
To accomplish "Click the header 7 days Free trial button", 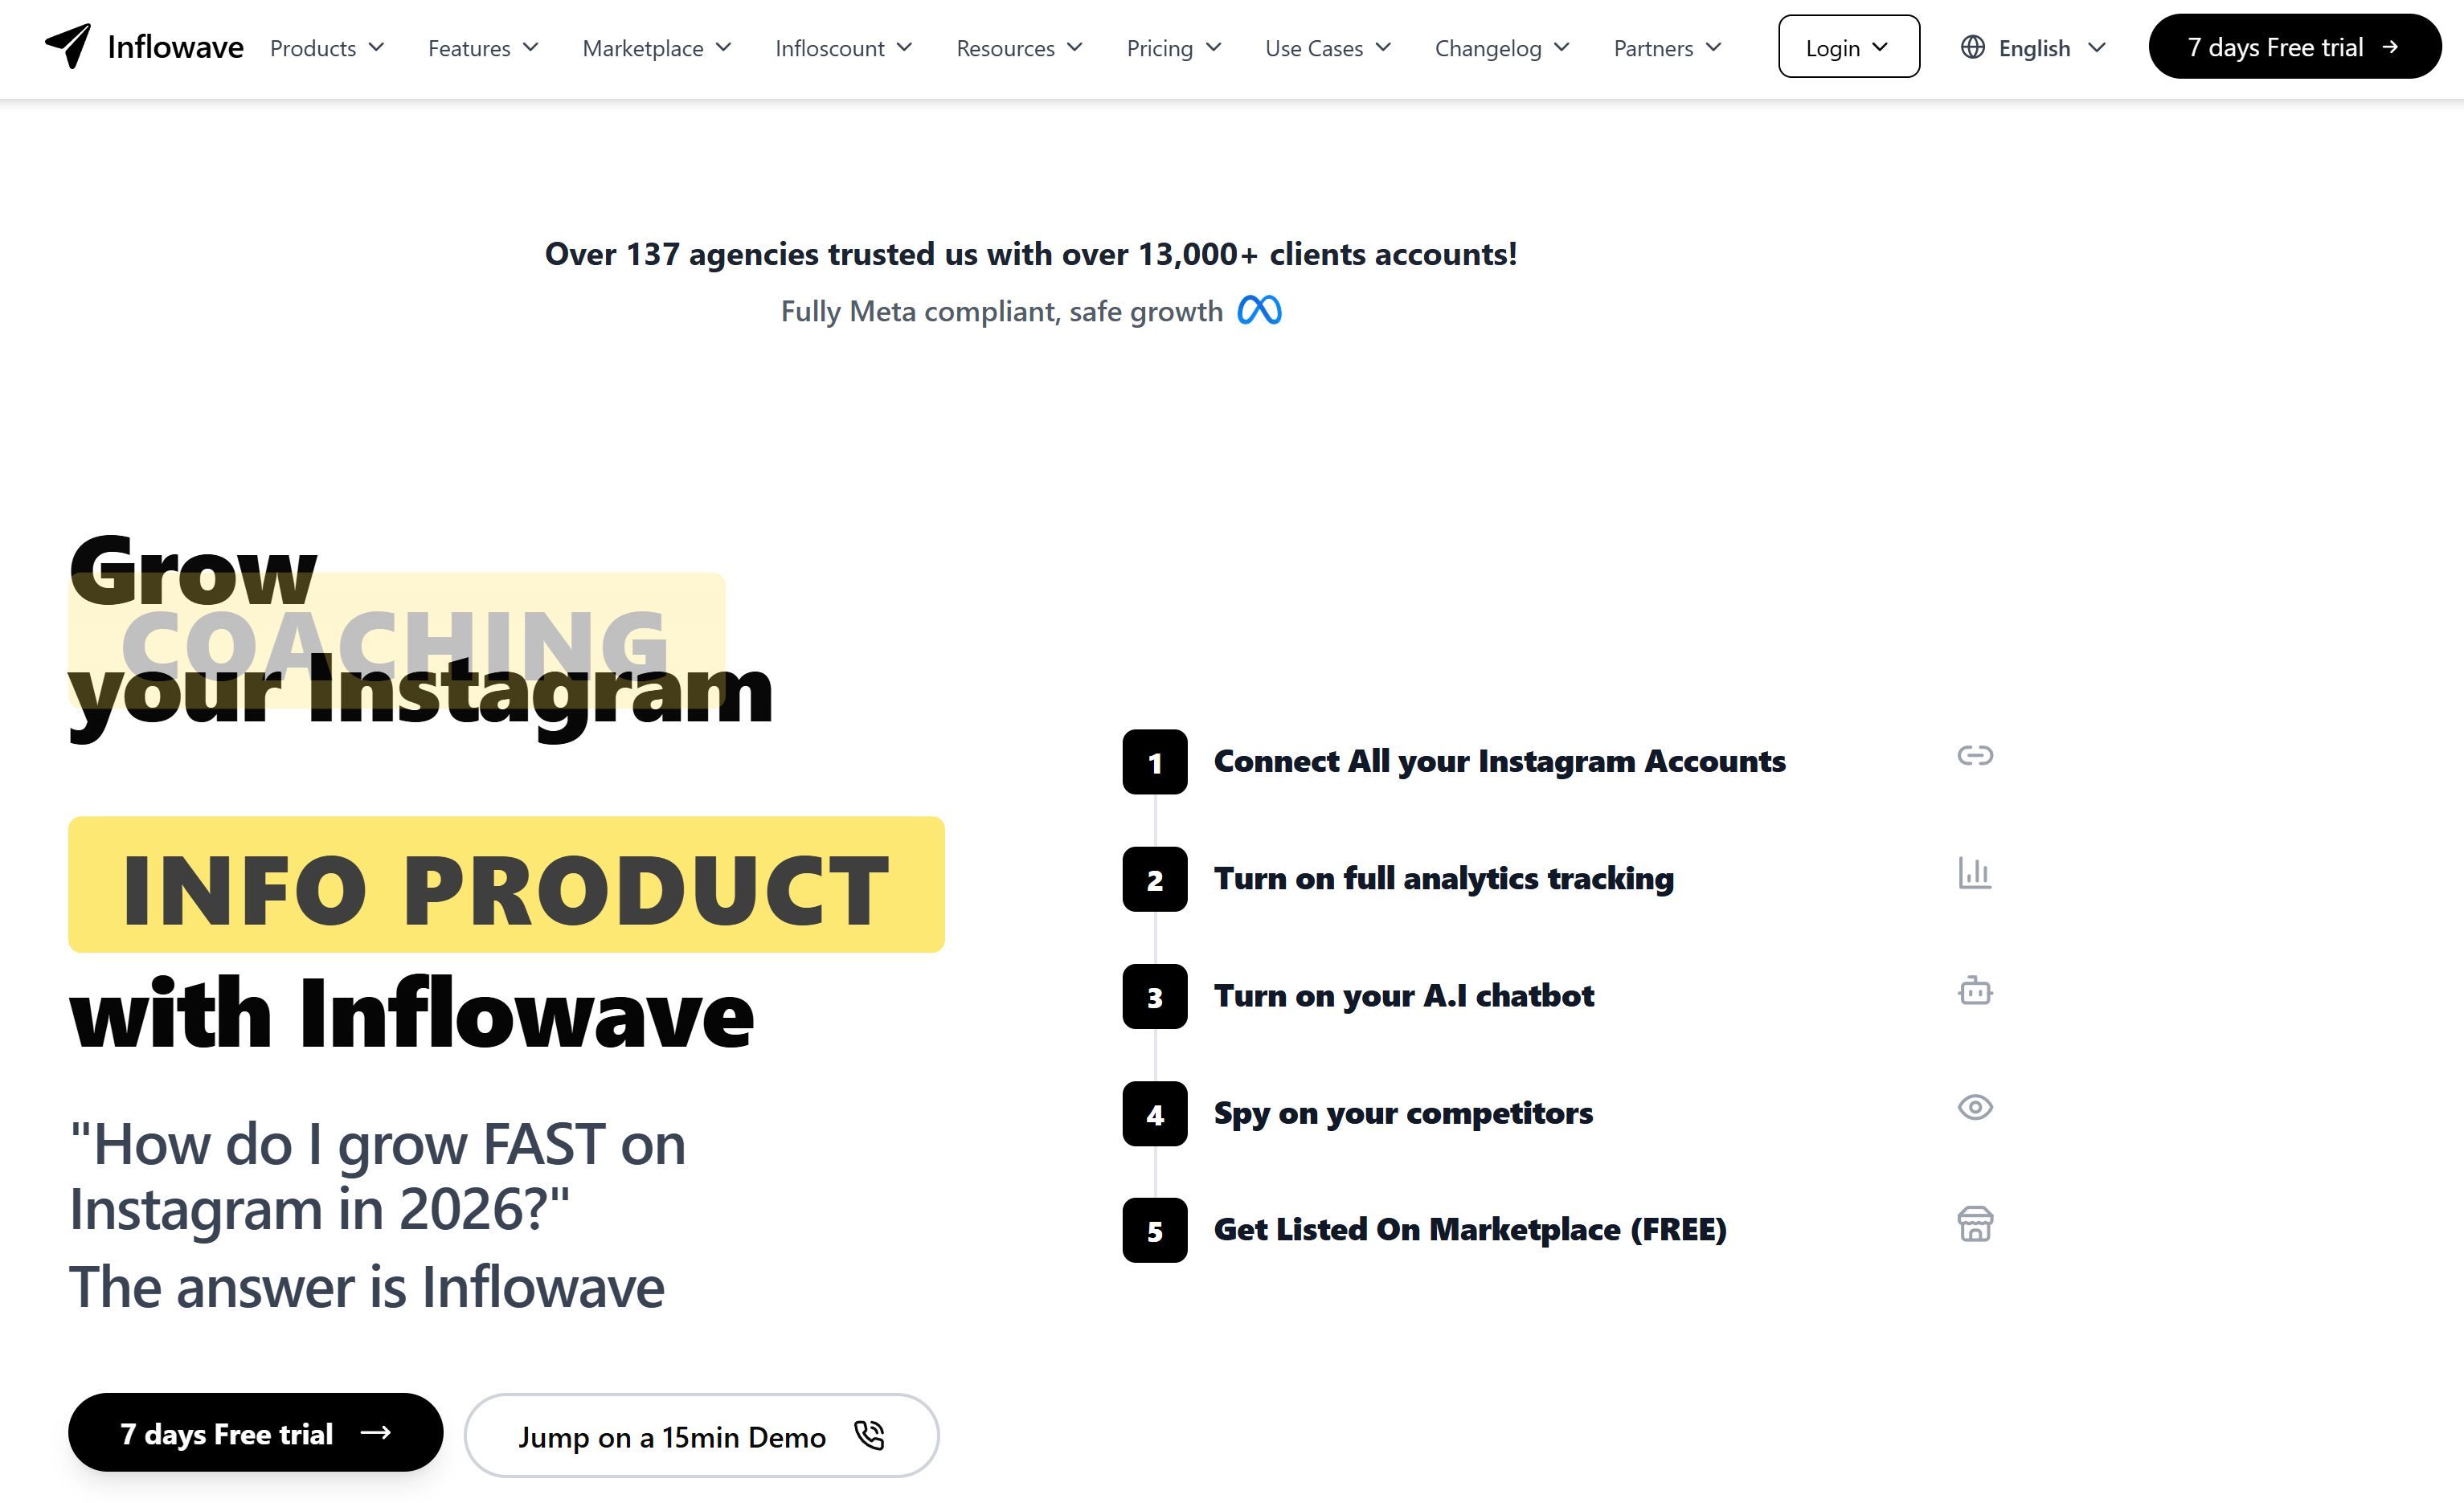I will [2295, 47].
